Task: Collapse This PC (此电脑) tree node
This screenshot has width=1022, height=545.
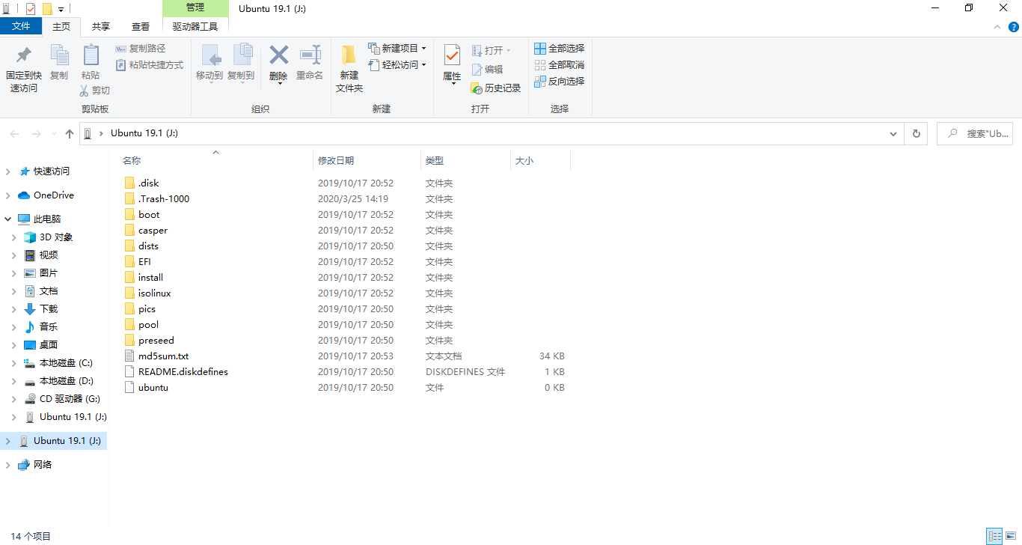Action: [x=7, y=219]
